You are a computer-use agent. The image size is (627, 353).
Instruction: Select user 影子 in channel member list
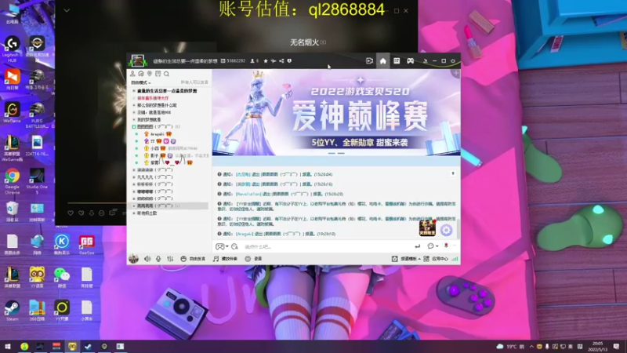point(154,155)
